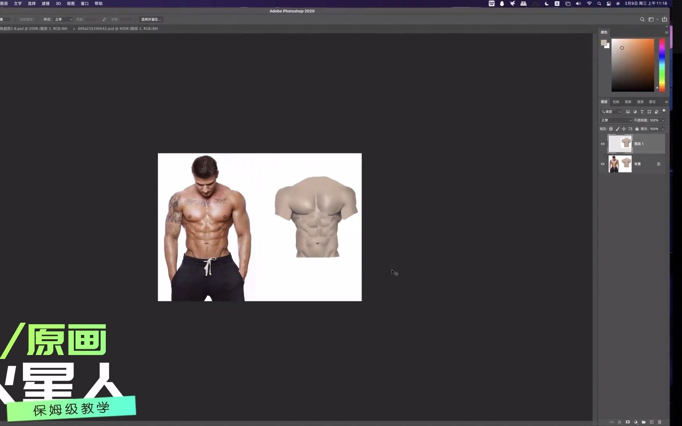Screen dimensions: 682x426
Task: Click the rainbow hue slider
Action: pos(662,65)
